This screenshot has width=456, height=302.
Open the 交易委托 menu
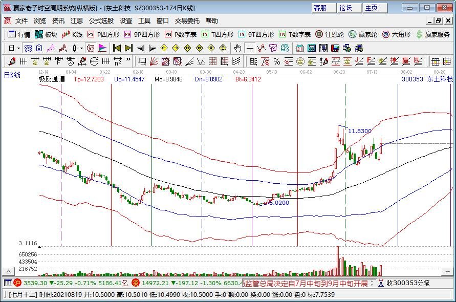187,21
